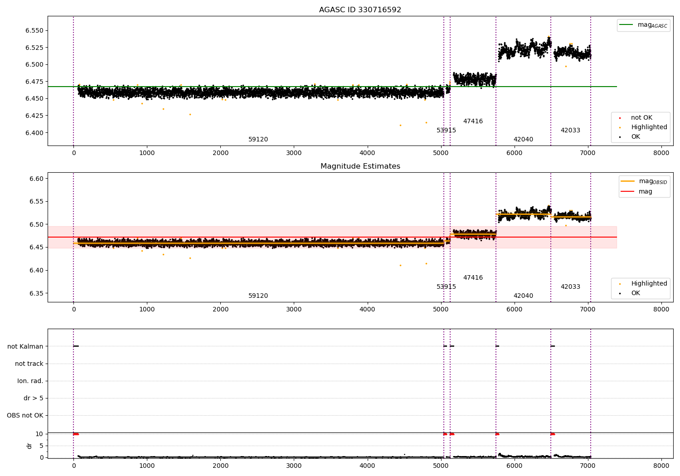Select obsid label 42040 in Magnitude Estimates plot
Image resolution: width=680 pixels, height=476 pixels.
[523, 296]
